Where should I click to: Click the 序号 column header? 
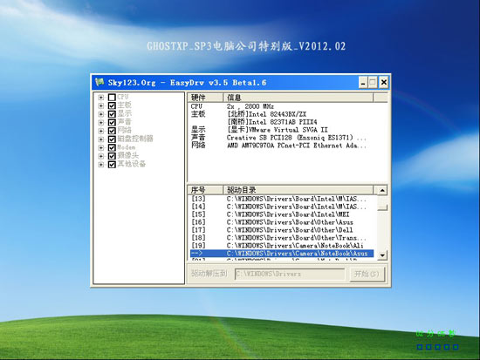pos(205,190)
